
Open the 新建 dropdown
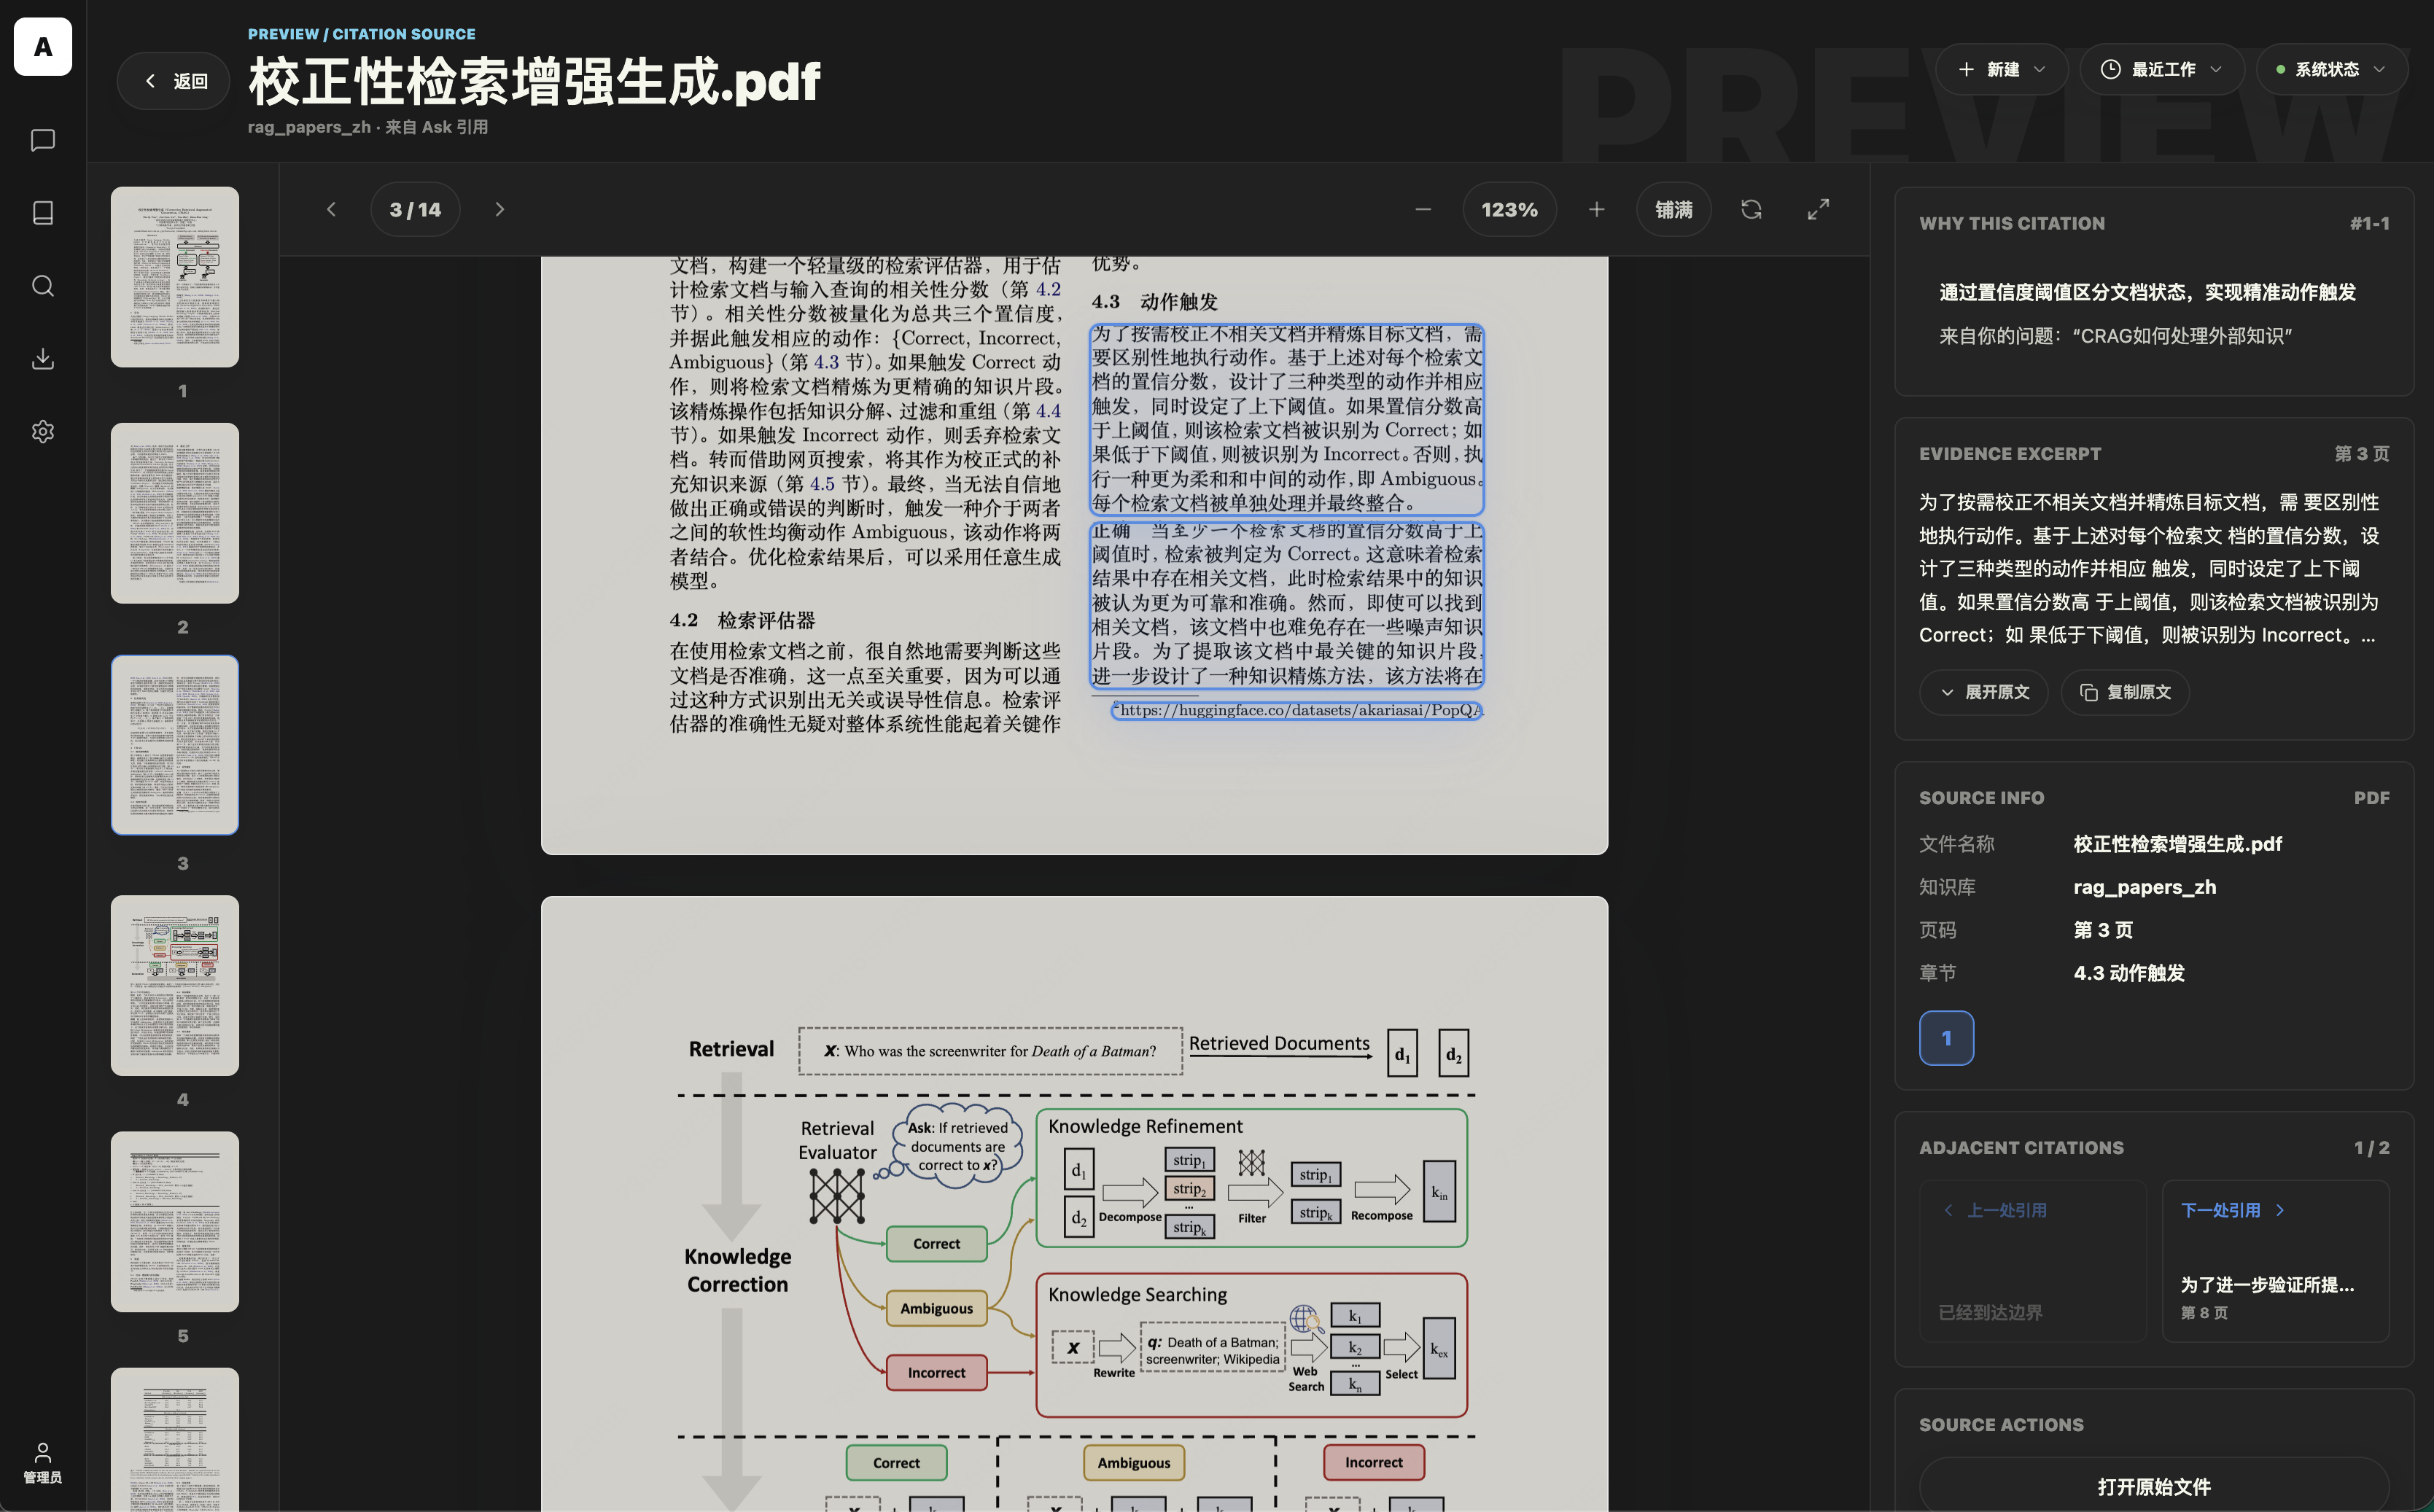[2001, 69]
